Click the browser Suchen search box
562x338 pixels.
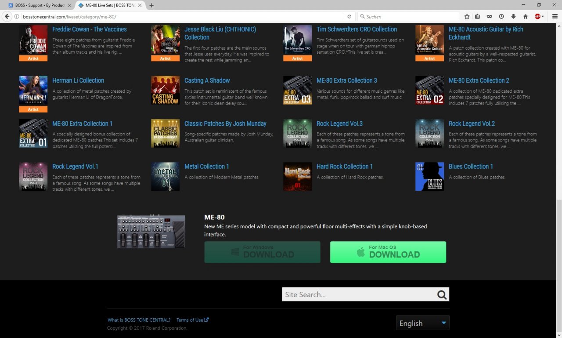[x=408, y=16]
